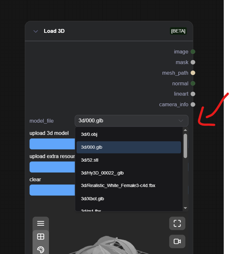The height and width of the screenshot is (254, 229).
Task: Click the model_file combo box showing 3d/000.glb
Action: point(131,121)
